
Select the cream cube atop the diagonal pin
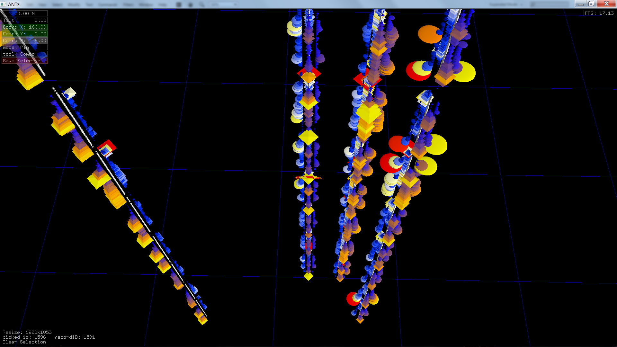pos(70,93)
